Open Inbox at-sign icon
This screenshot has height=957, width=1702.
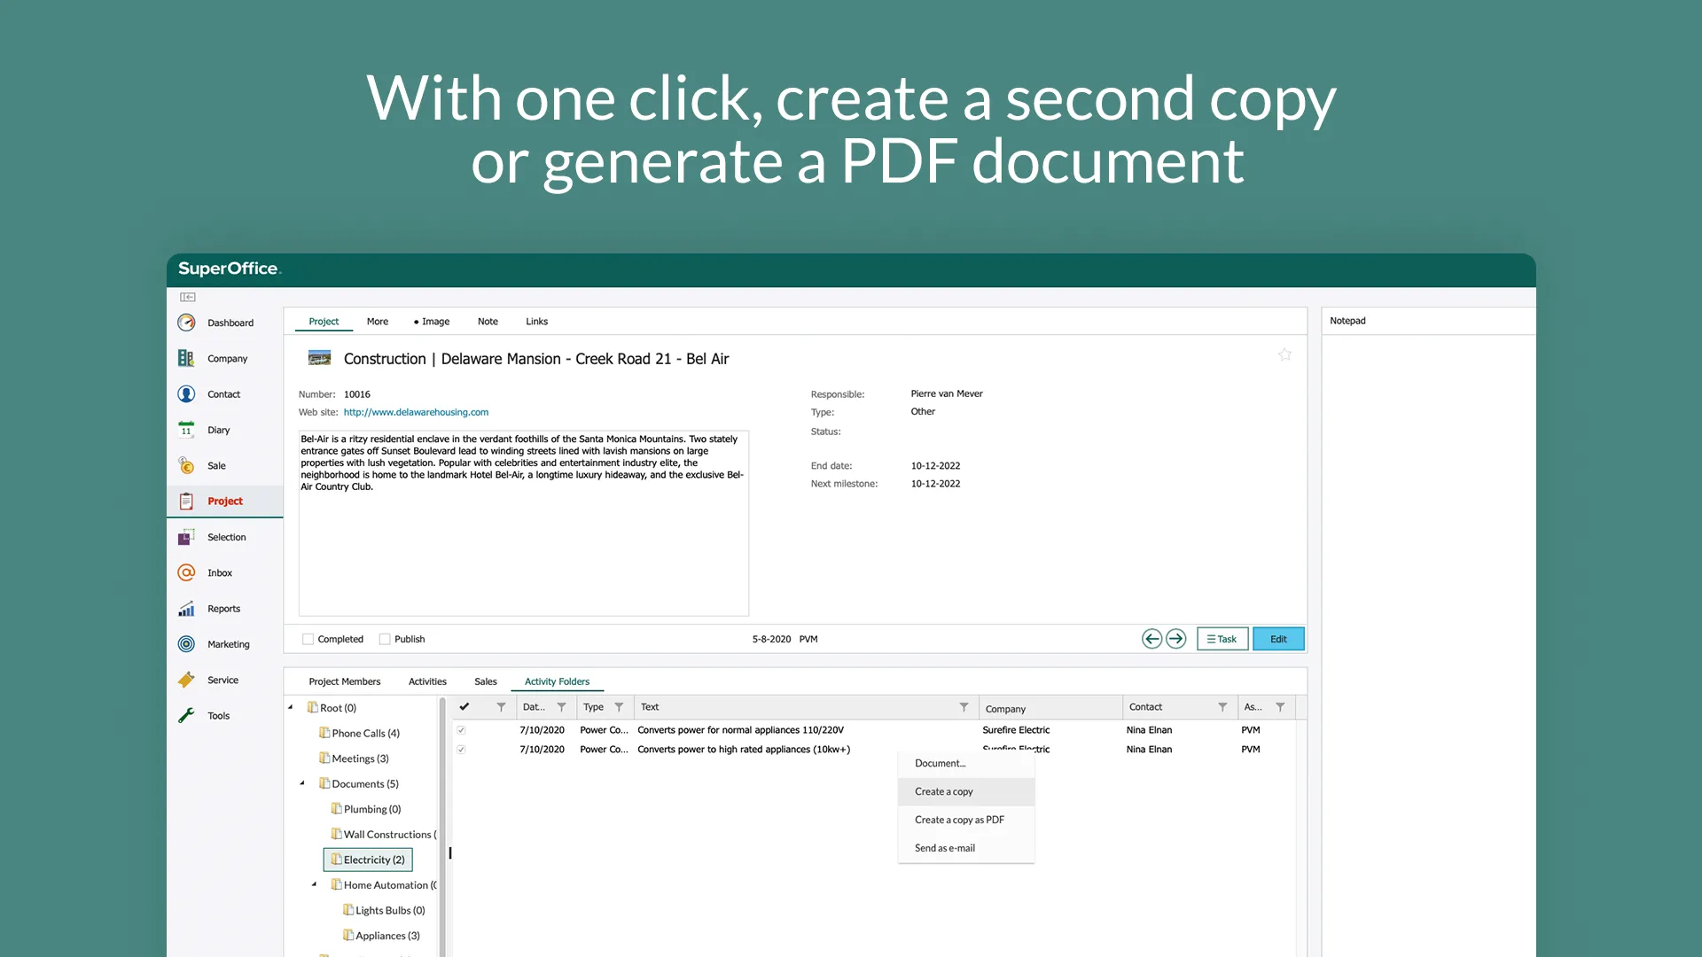(x=186, y=572)
